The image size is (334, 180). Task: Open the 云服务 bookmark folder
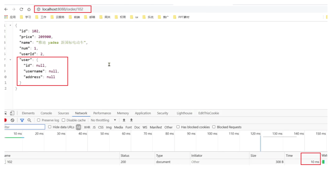(57, 17)
